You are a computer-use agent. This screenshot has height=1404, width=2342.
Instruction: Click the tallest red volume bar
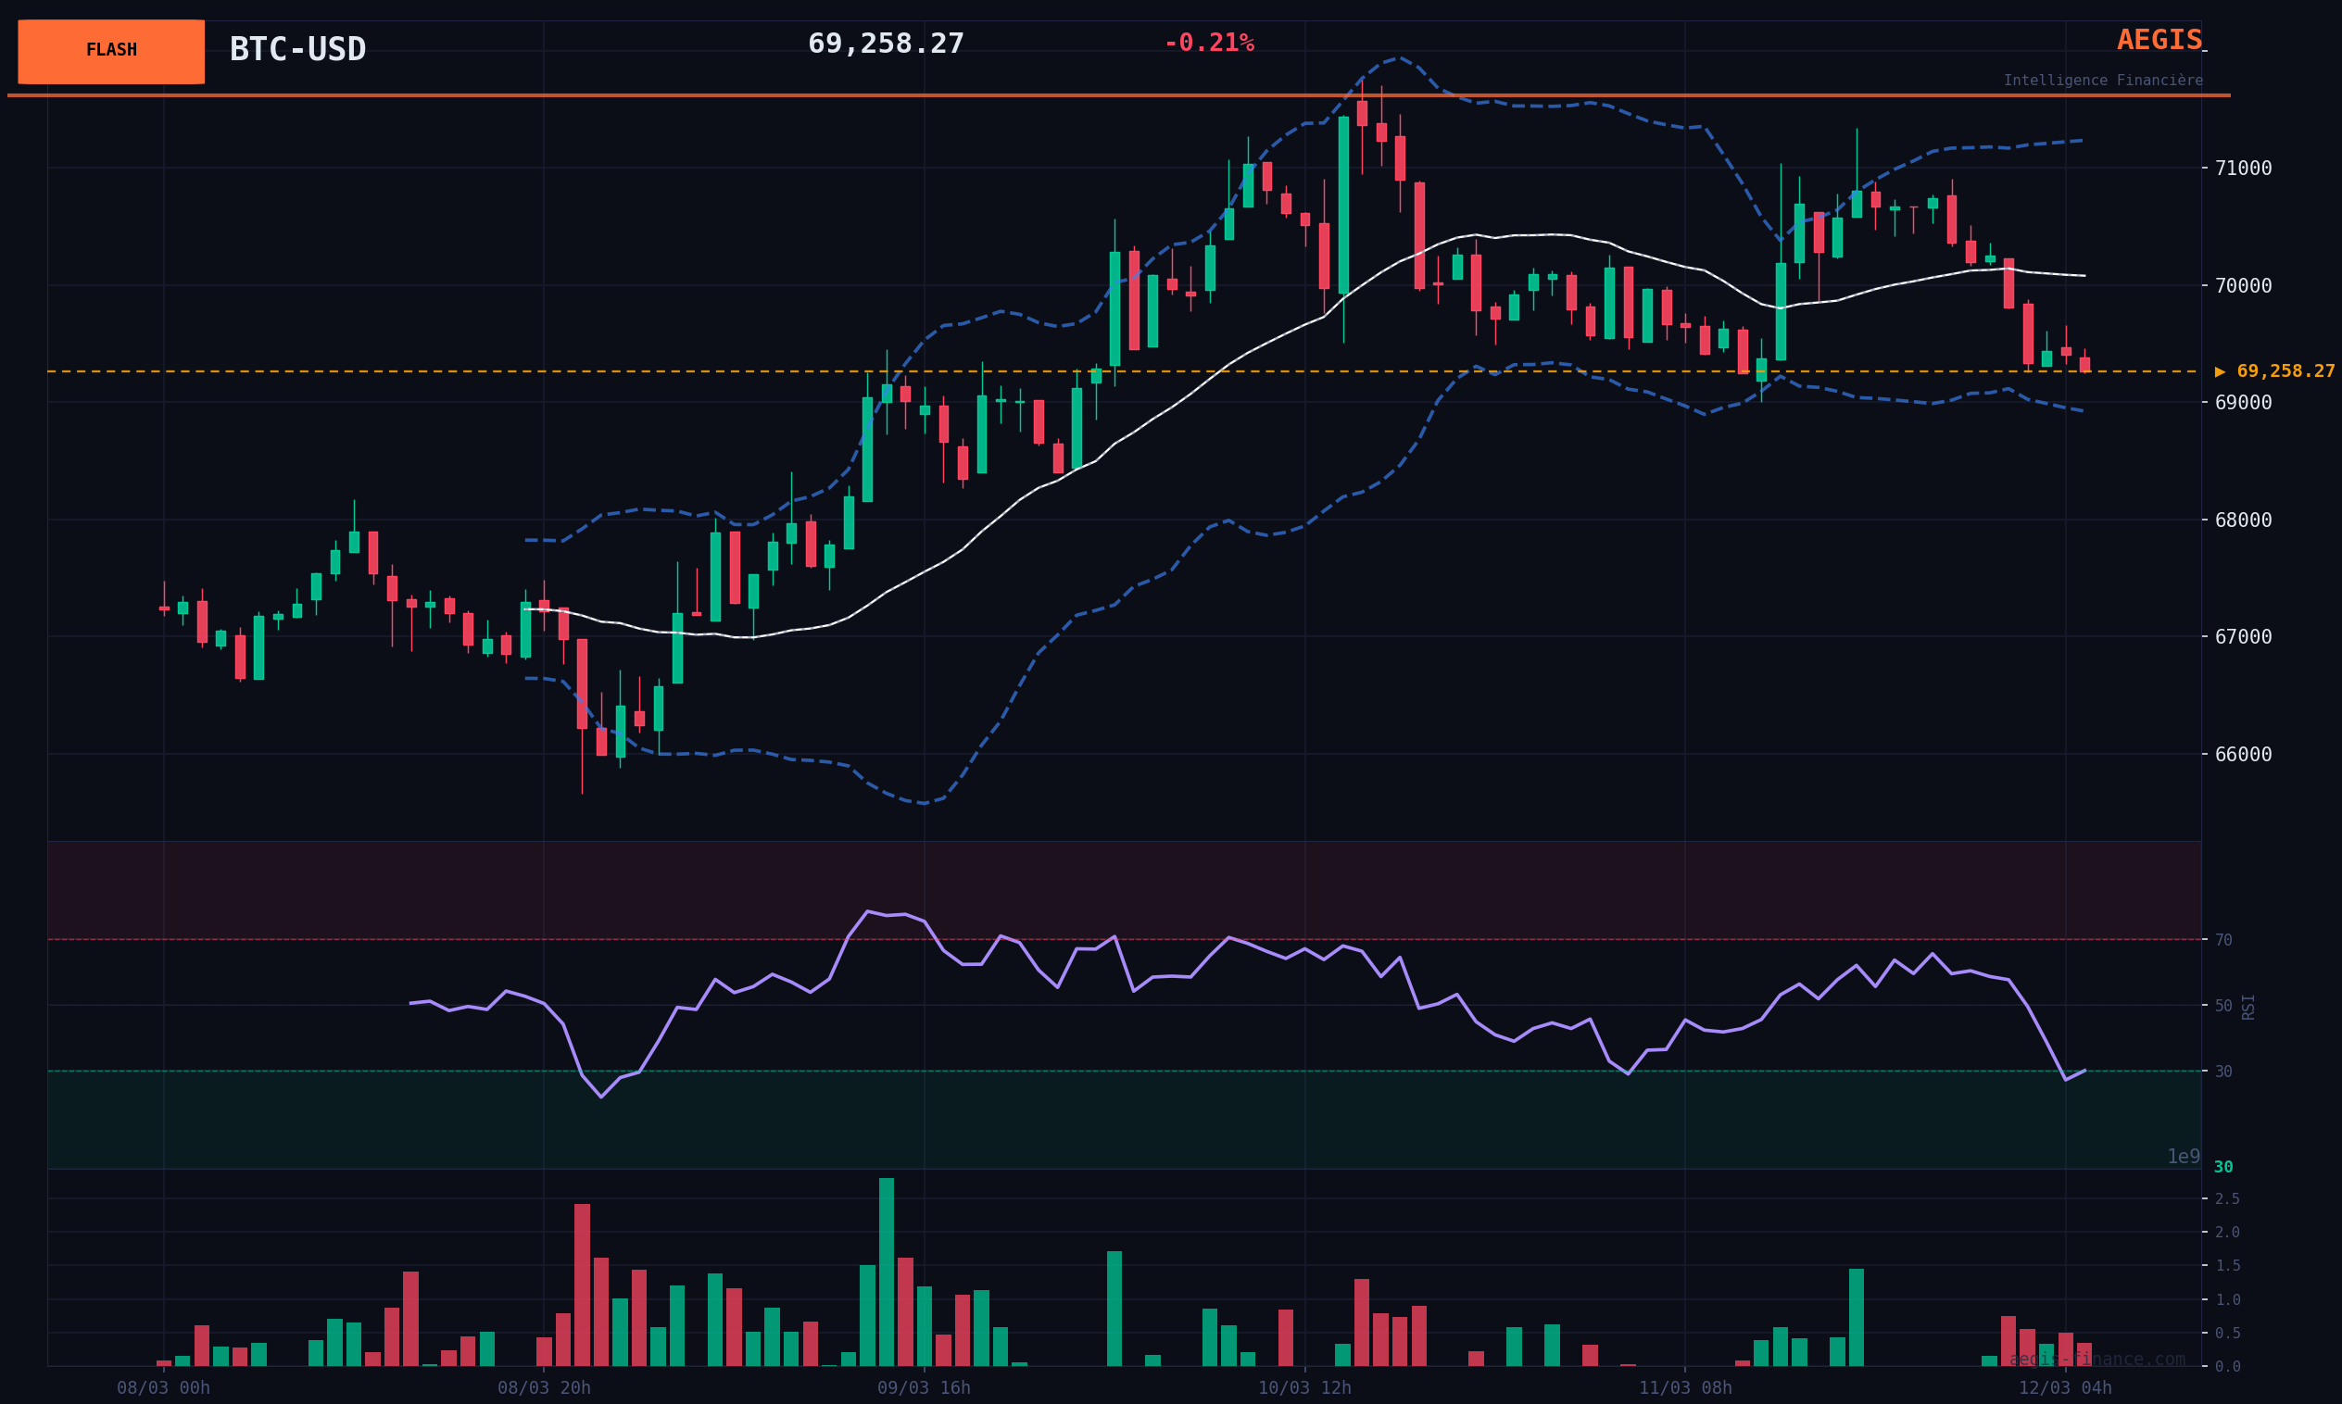click(582, 1284)
